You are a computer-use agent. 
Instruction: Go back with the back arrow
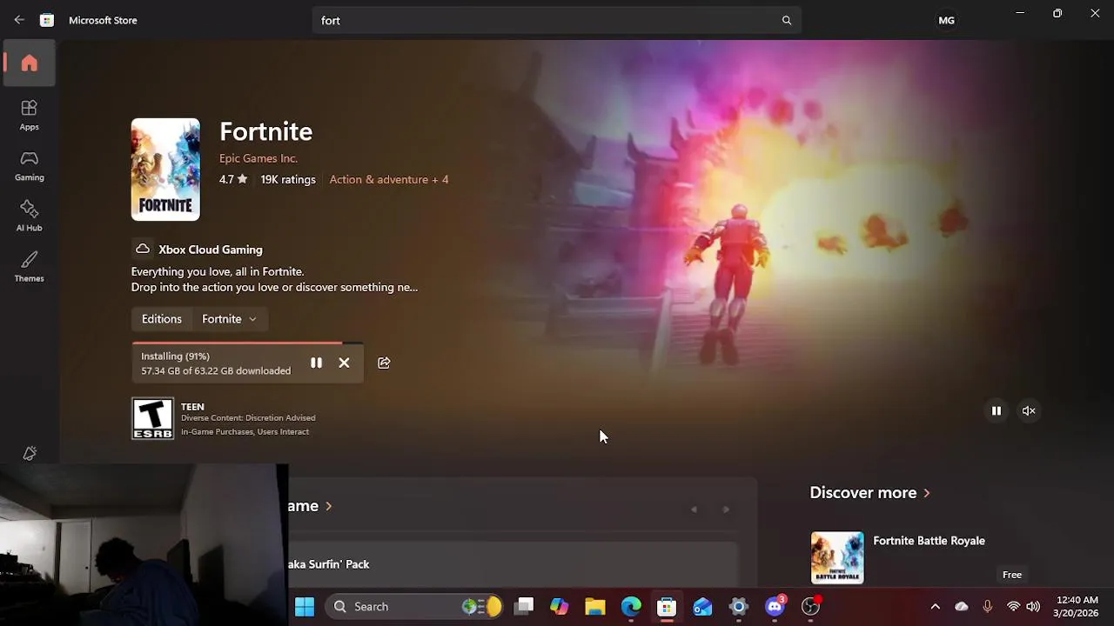tap(19, 20)
